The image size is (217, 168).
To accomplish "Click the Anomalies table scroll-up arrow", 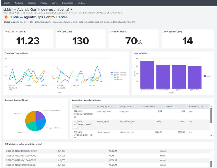I will pyautogui.click(x=211, y=106).
